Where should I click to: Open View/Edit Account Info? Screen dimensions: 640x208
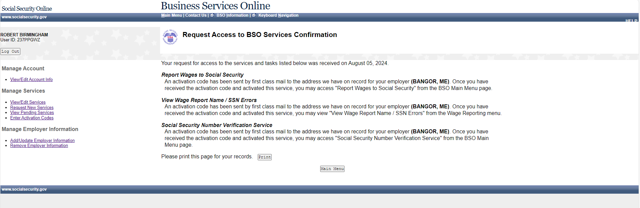(x=31, y=80)
